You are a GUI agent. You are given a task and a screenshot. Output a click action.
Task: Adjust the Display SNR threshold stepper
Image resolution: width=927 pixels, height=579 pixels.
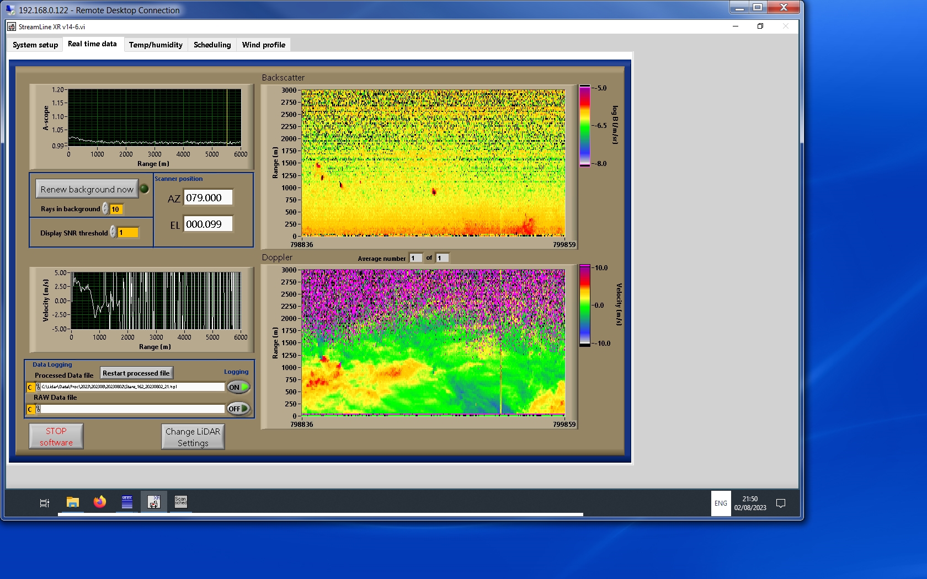pos(113,232)
